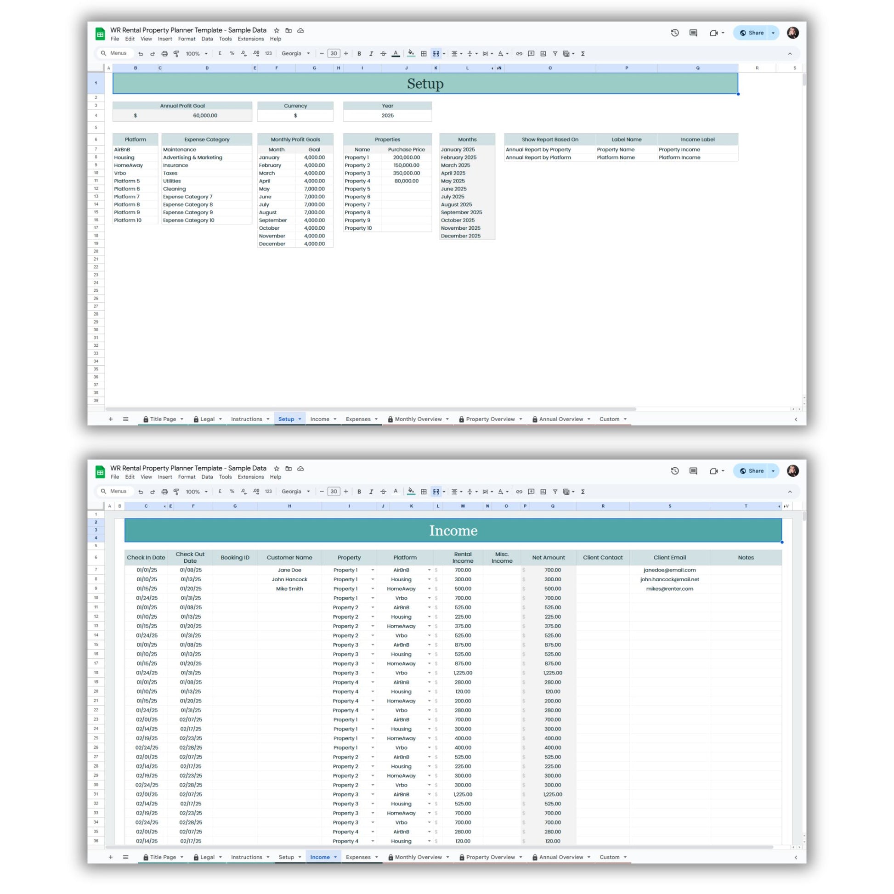Click font size field in Income window toolbar

[x=334, y=492]
